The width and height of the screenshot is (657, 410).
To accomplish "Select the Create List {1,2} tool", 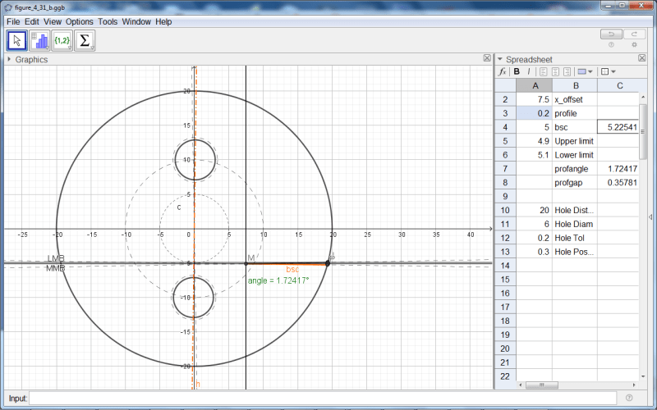I will pos(62,40).
